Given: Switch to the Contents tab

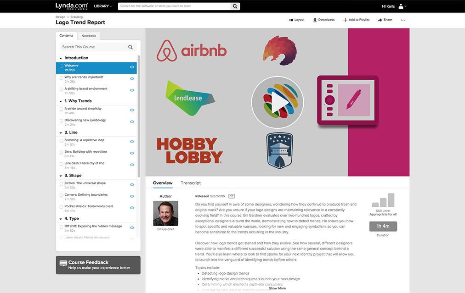Looking at the screenshot, I should click(x=66, y=35).
